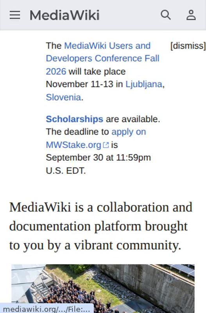Follow the Slovenia link
This screenshot has height=313, width=206.
(x=63, y=97)
